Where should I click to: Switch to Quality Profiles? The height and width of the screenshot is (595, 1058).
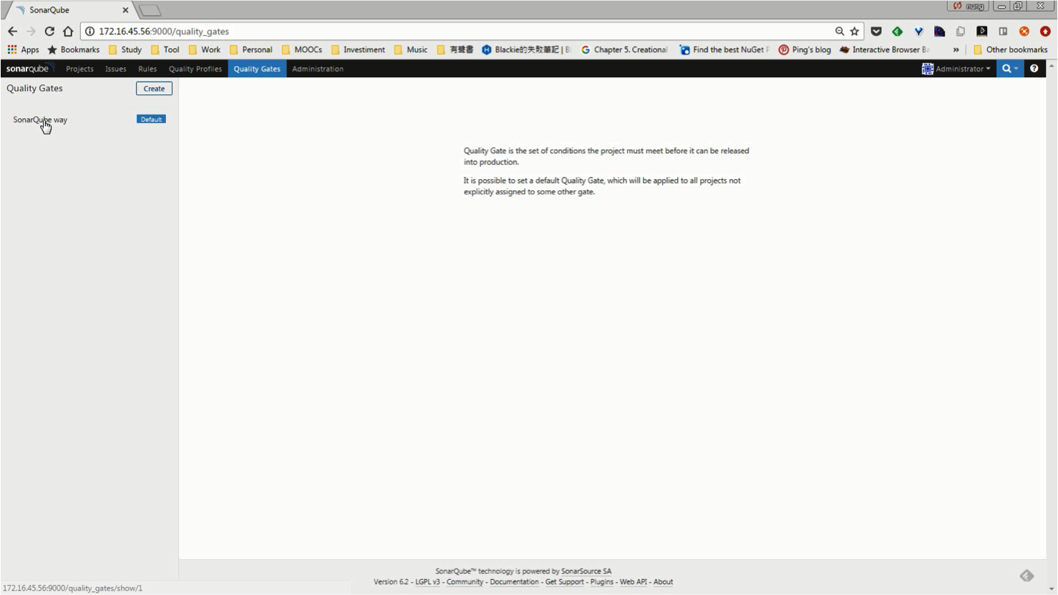tap(195, 69)
